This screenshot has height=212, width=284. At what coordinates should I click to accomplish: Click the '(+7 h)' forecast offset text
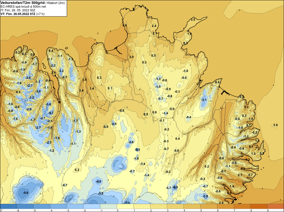[x=40, y=14]
